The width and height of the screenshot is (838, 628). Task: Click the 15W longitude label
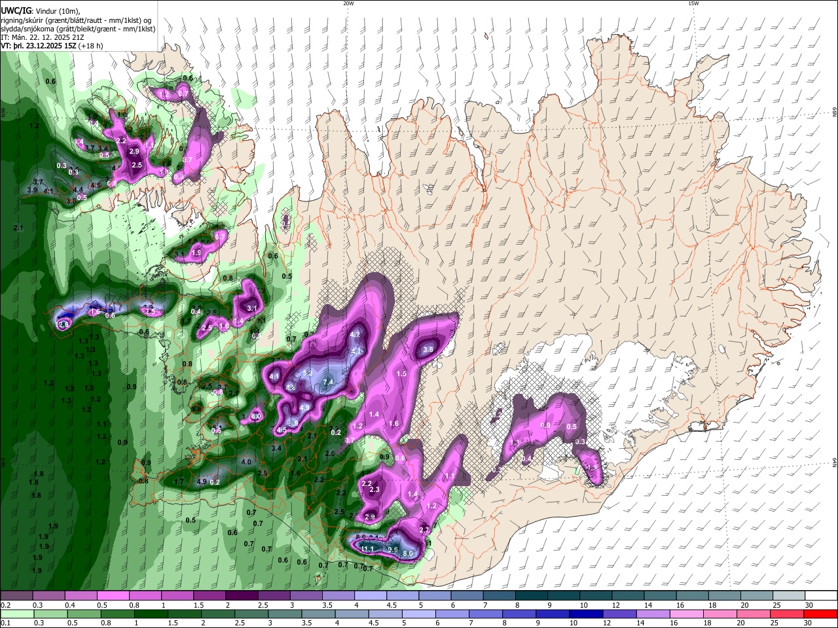click(x=693, y=3)
